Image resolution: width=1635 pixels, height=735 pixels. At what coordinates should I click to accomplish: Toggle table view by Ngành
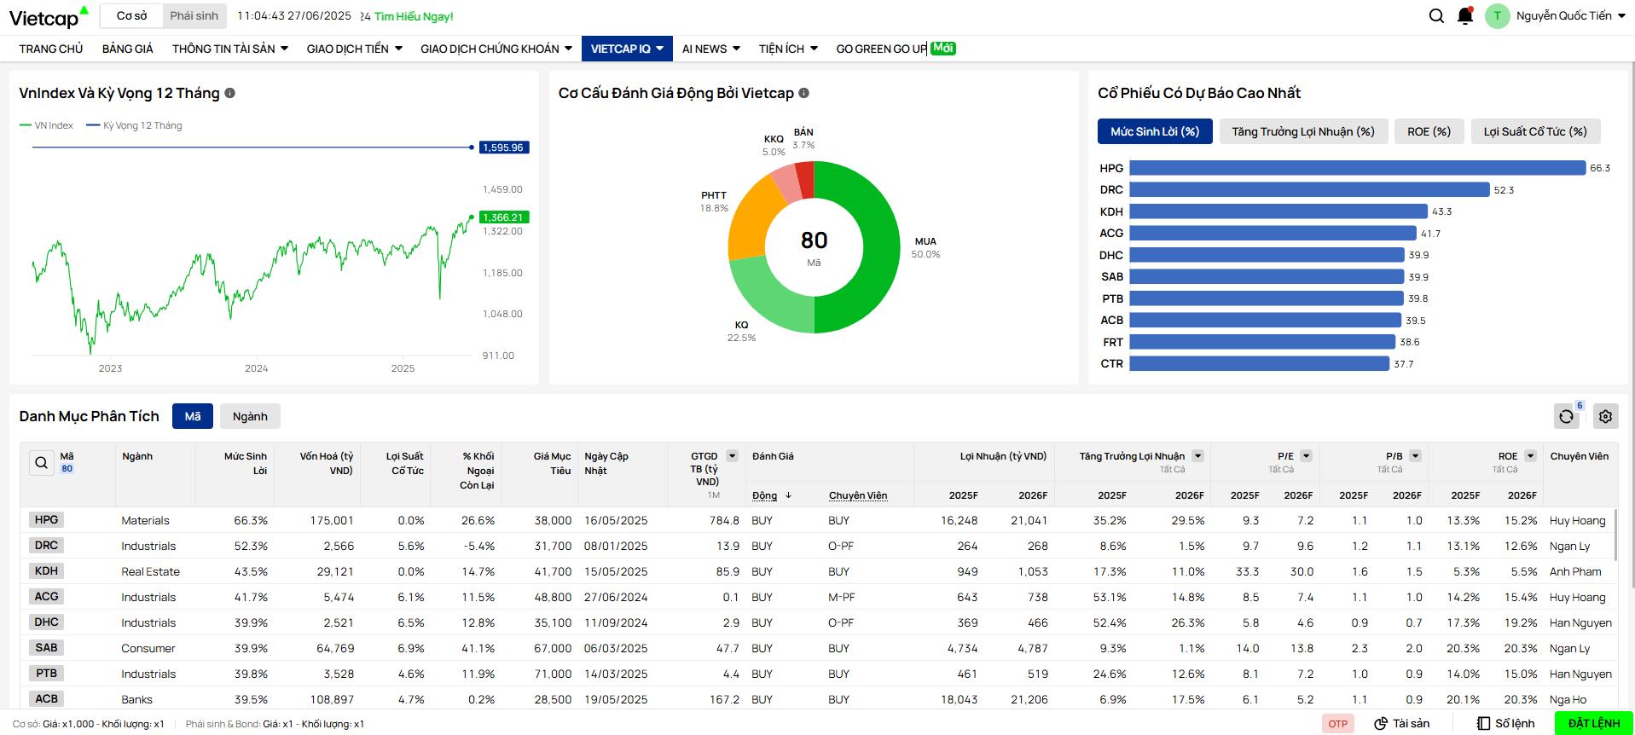click(250, 416)
